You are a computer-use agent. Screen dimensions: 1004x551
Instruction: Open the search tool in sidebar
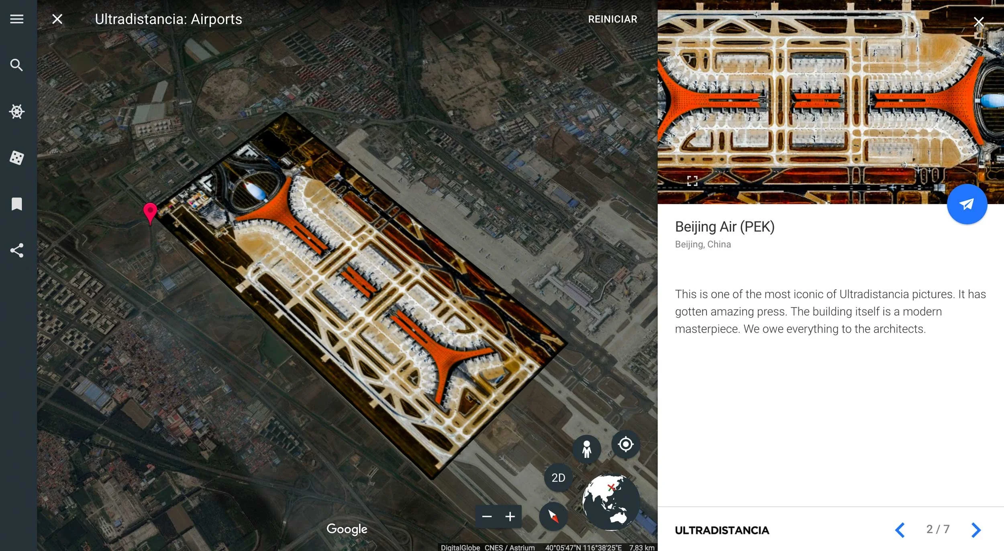point(16,65)
